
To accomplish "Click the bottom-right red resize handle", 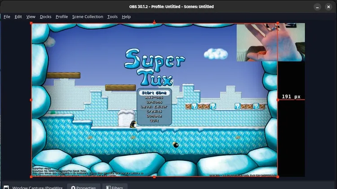I will pyautogui.click(x=278, y=177).
